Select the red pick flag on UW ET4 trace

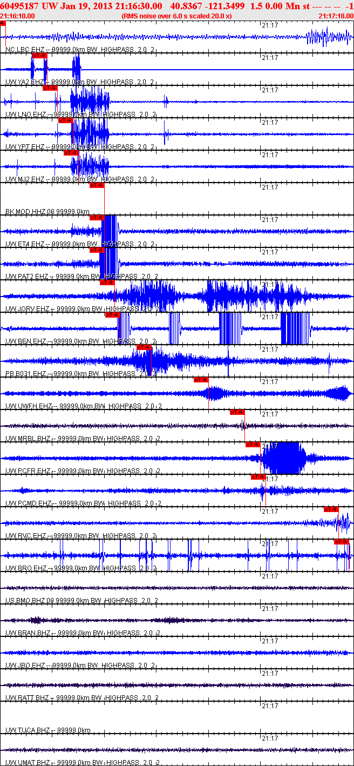click(x=97, y=218)
